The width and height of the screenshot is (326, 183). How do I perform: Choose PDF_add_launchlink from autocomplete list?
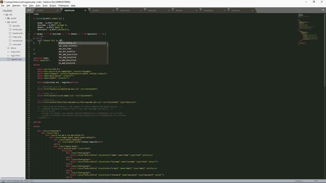tap(82, 54)
